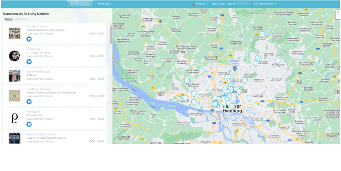341x171 pixels.
Task: Expand the English language dropdown
Action: 200,4
